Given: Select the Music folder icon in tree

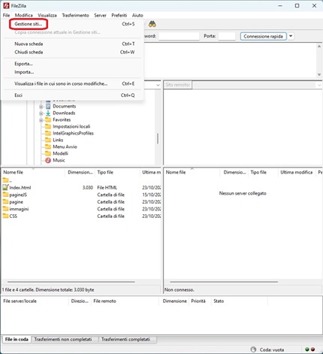Looking at the screenshot, I should pyautogui.click(x=48, y=160).
